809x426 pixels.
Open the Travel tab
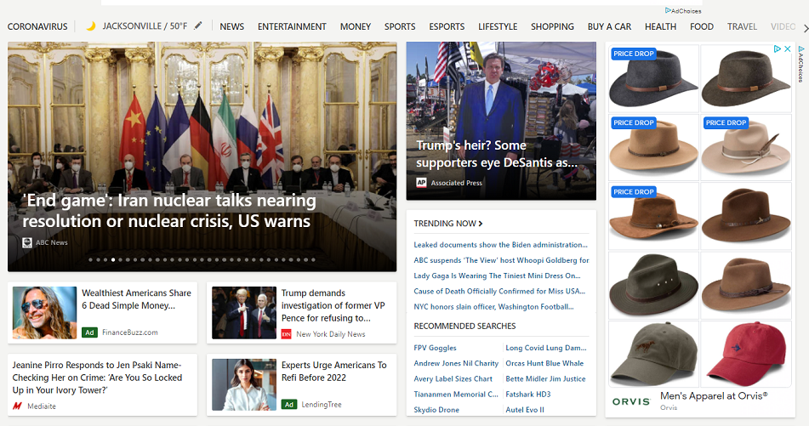(x=742, y=26)
